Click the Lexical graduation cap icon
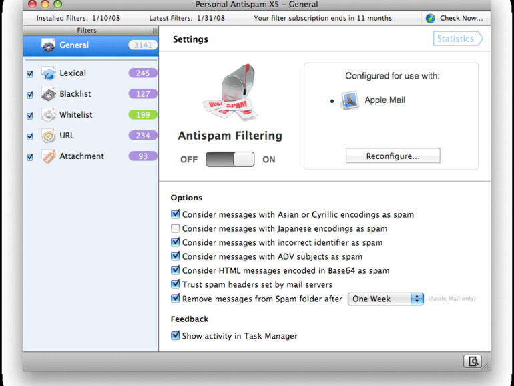514x386 pixels. point(49,73)
